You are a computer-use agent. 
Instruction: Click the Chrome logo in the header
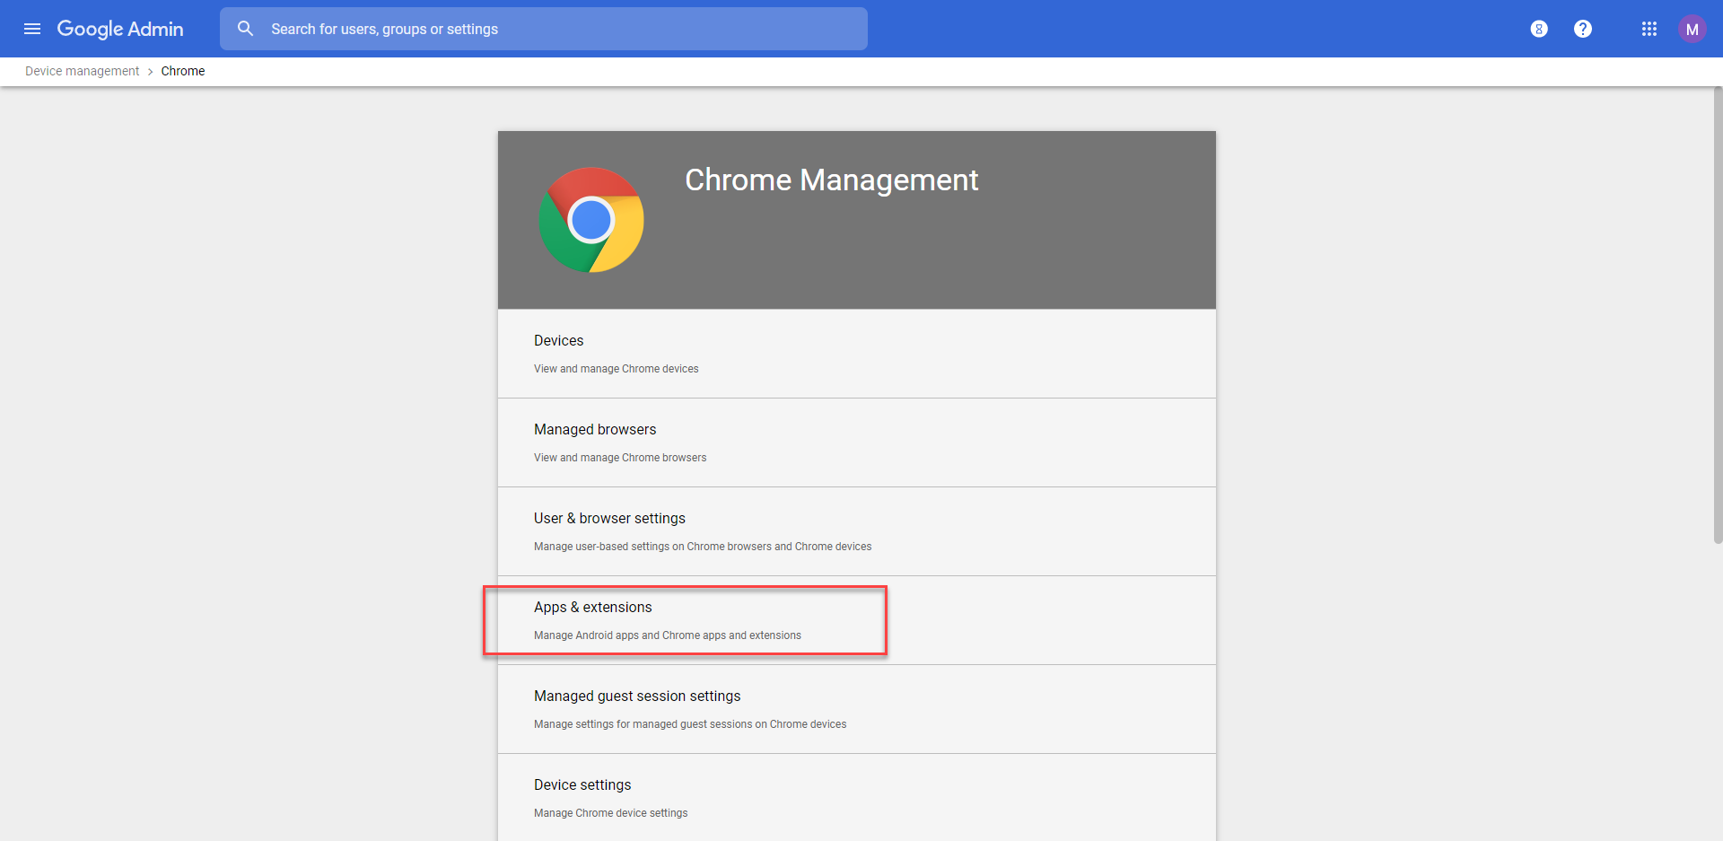(x=591, y=220)
